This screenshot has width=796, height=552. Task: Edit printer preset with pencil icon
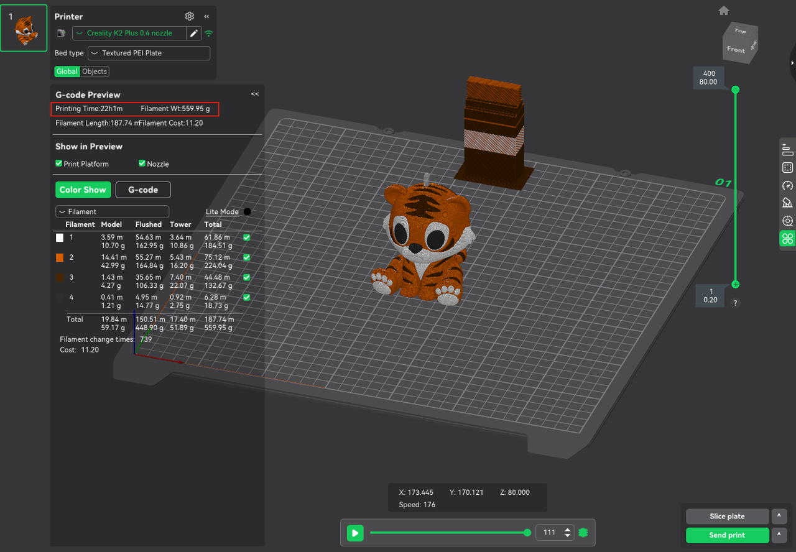194,34
